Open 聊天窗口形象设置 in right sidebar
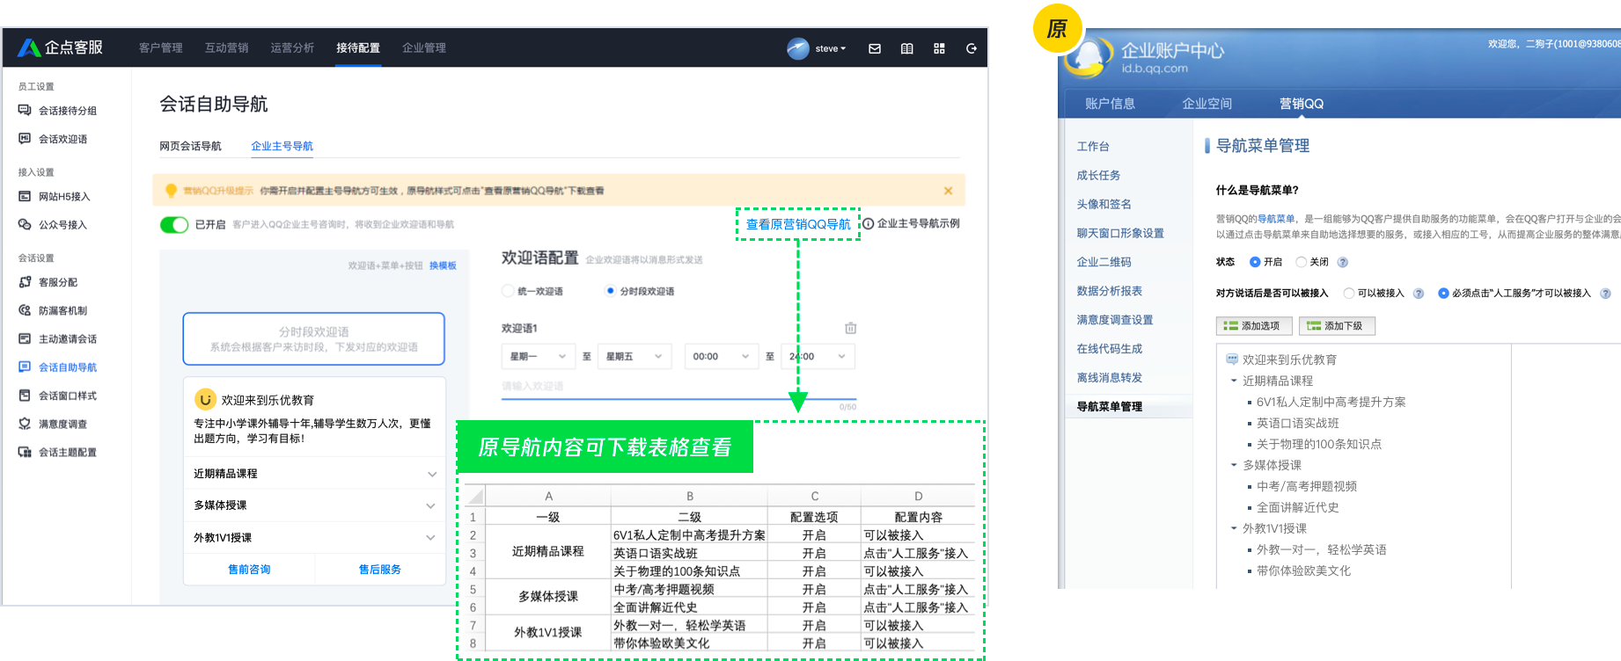The image size is (1621, 661). tap(1120, 233)
